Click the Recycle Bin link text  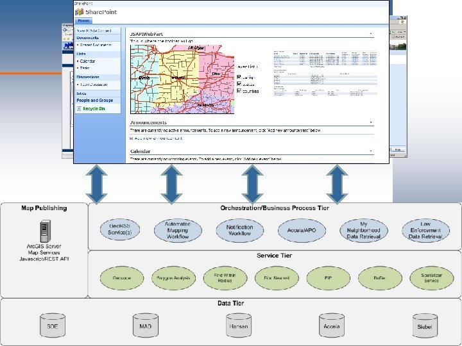coord(94,108)
